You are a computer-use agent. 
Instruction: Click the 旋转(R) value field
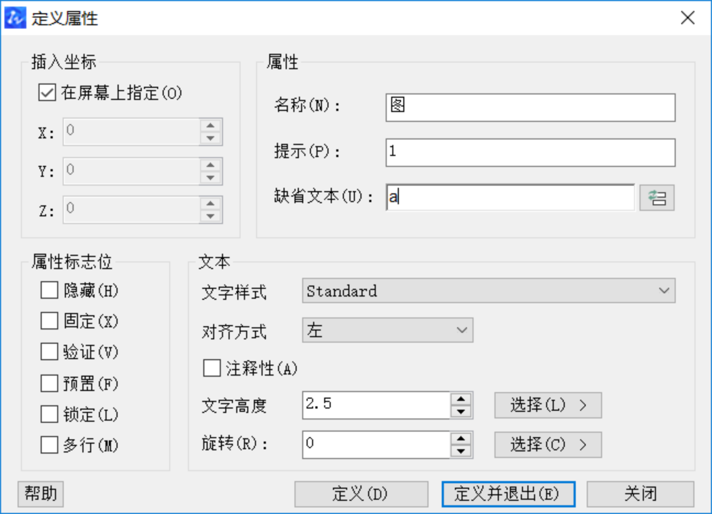click(376, 444)
